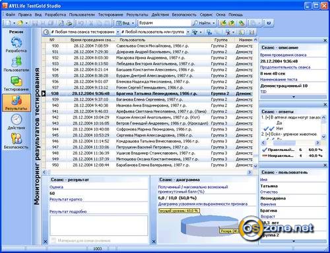Click the delete-cross icon on filter toolbar
Image resolution: width=330 pixels, height=253 pixels.
pyautogui.click(x=228, y=32)
